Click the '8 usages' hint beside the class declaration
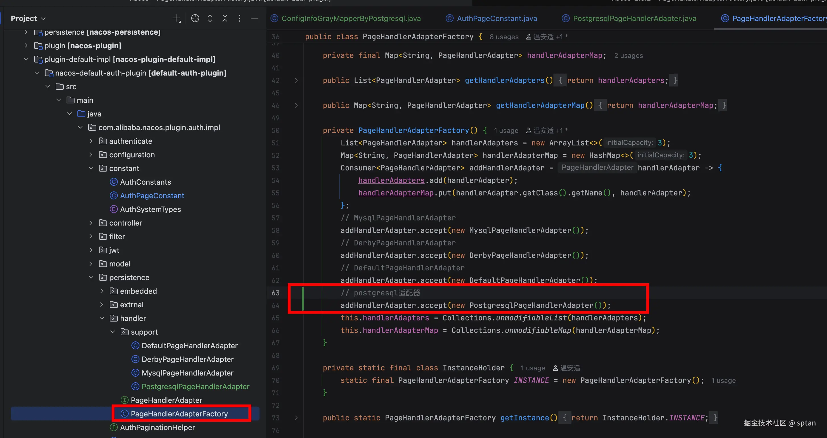Viewport: 827px width, 438px height. (x=503, y=37)
